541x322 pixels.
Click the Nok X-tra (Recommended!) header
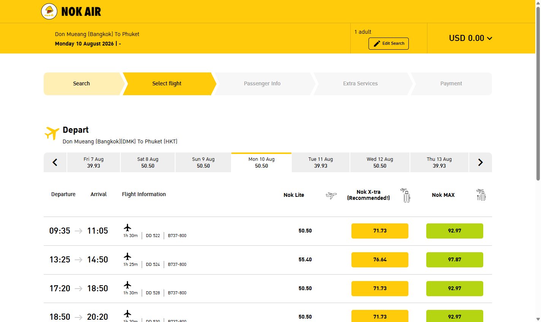click(x=369, y=195)
